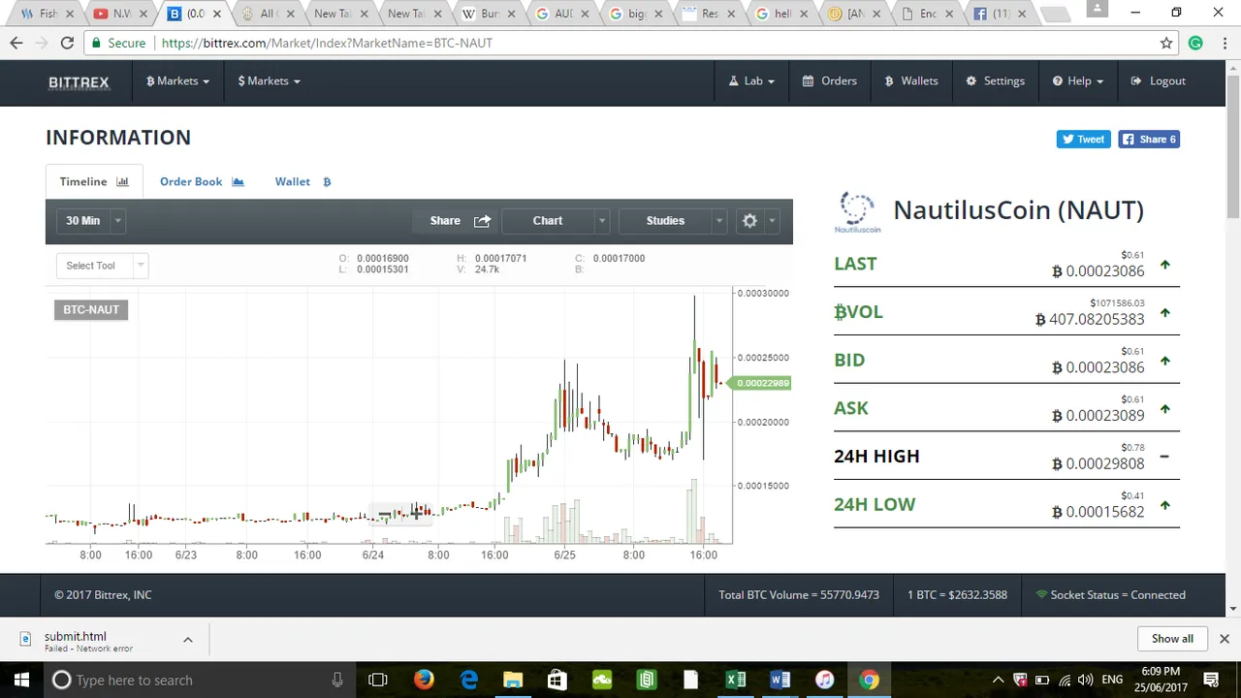This screenshot has height=698, width=1241.
Task: Share the page with the Tweet button
Action: point(1083,140)
